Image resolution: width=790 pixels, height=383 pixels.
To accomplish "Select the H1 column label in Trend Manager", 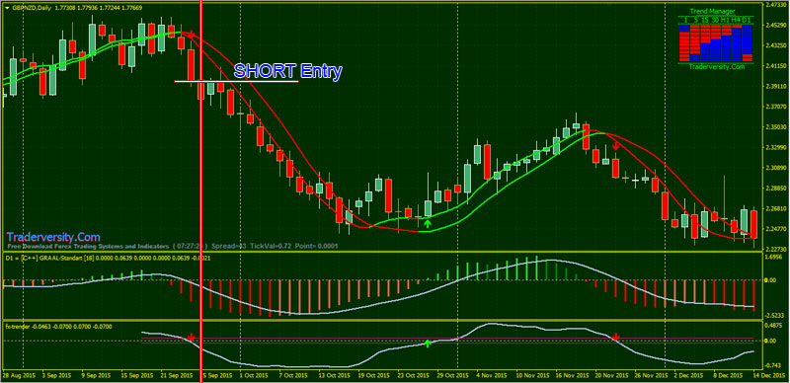I will pos(724,20).
